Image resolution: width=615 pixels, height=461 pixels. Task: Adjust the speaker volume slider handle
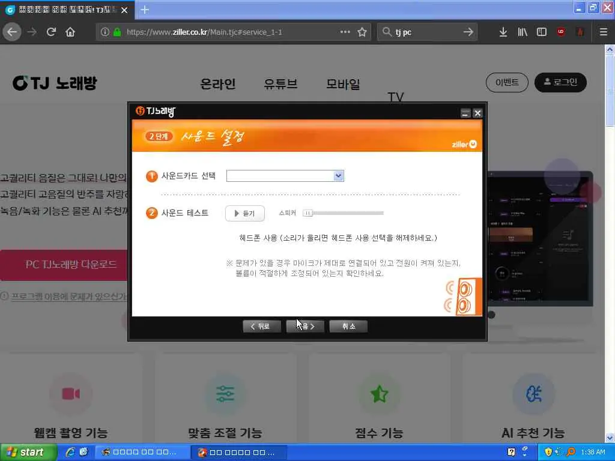click(x=308, y=213)
